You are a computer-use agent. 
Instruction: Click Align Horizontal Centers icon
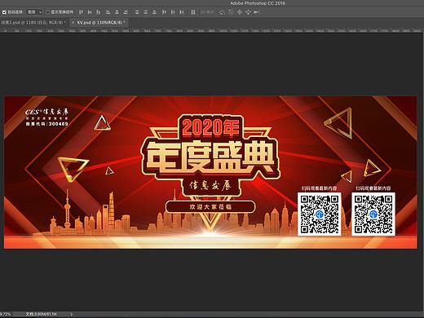click(x=117, y=12)
